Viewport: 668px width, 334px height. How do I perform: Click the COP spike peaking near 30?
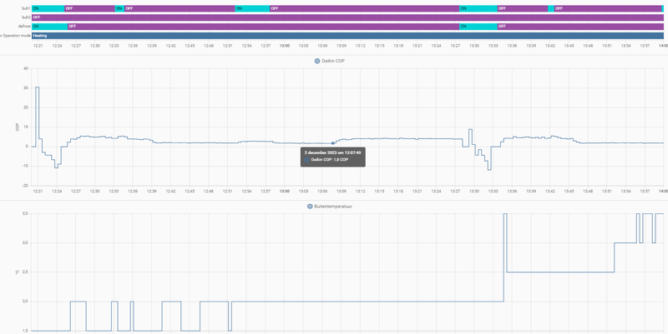pyautogui.click(x=37, y=87)
